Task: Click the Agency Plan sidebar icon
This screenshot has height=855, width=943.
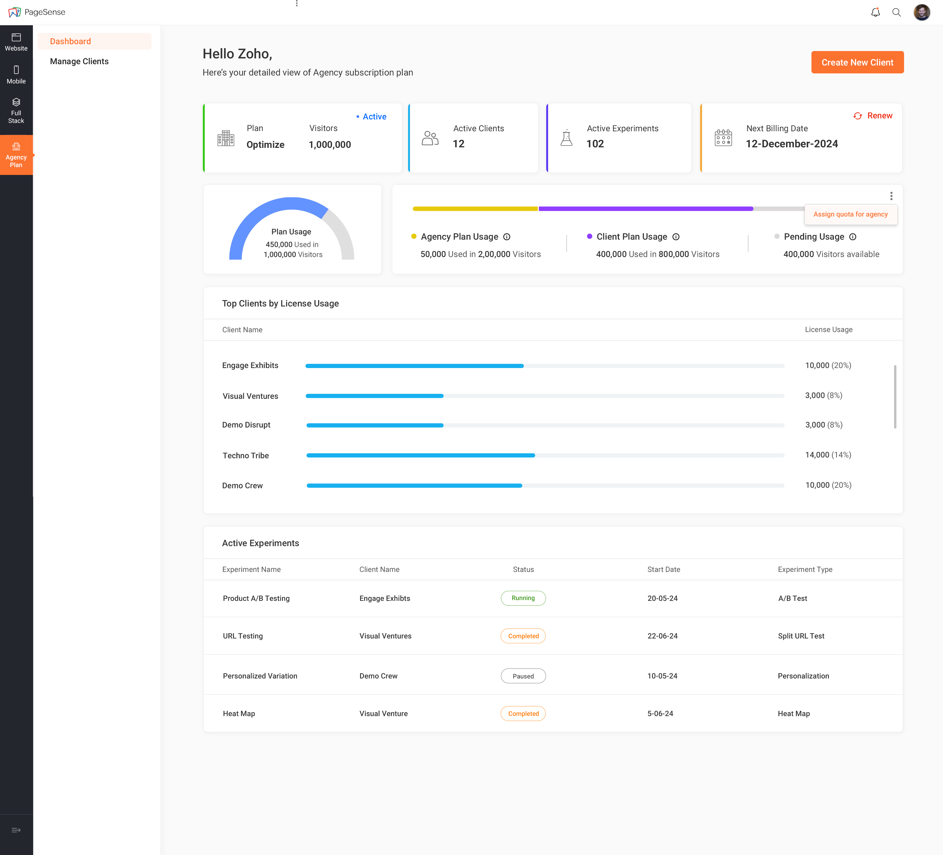Action: [16, 155]
